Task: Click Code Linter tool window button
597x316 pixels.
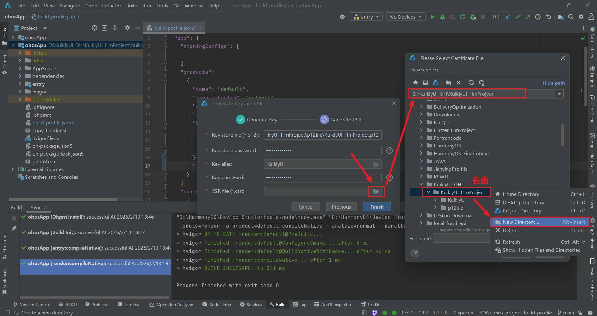Action: tap(217, 305)
